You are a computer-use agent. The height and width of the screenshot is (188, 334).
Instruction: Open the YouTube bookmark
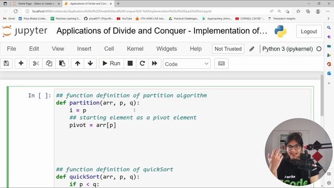[x=124, y=19]
